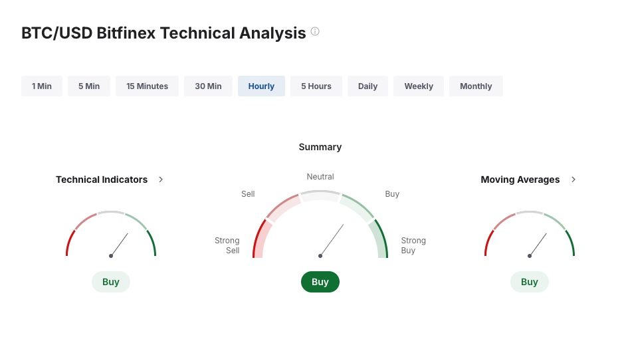Expand Technical Indicators chevron arrow

pyautogui.click(x=161, y=179)
